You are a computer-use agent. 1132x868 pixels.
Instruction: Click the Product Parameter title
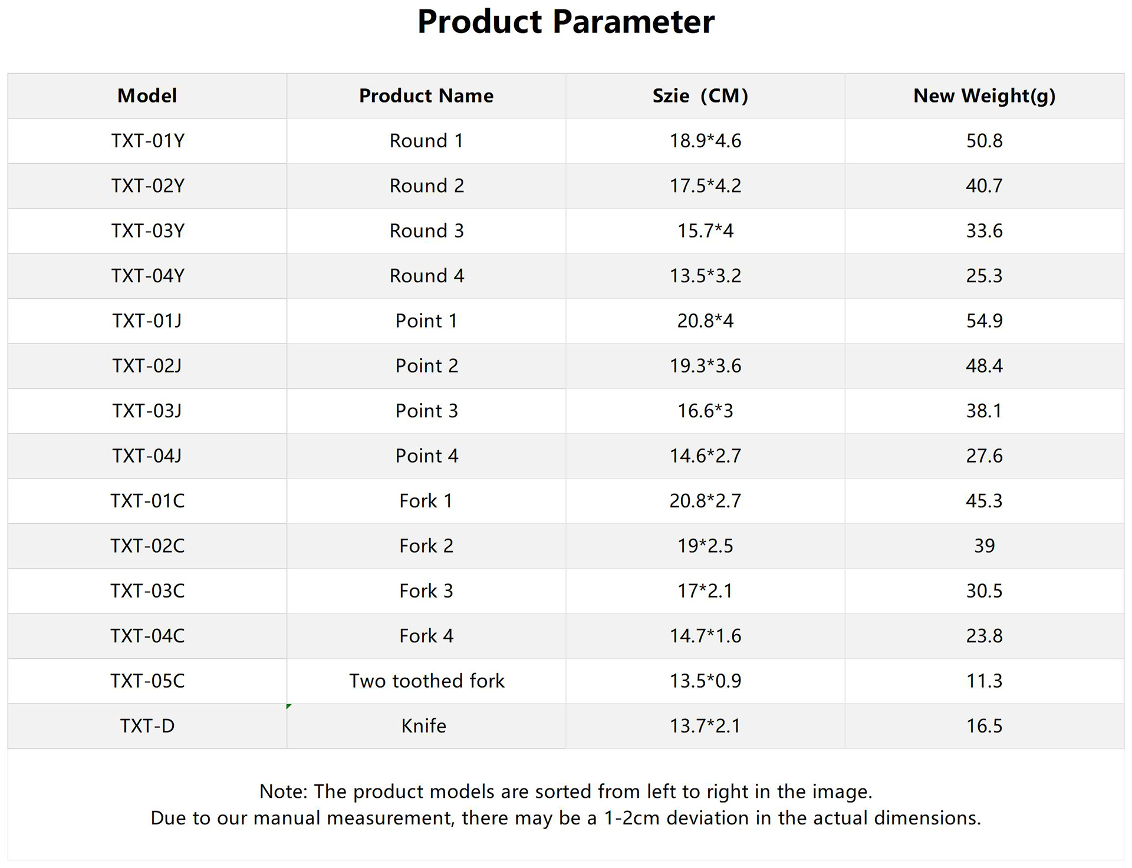(x=566, y=22)
